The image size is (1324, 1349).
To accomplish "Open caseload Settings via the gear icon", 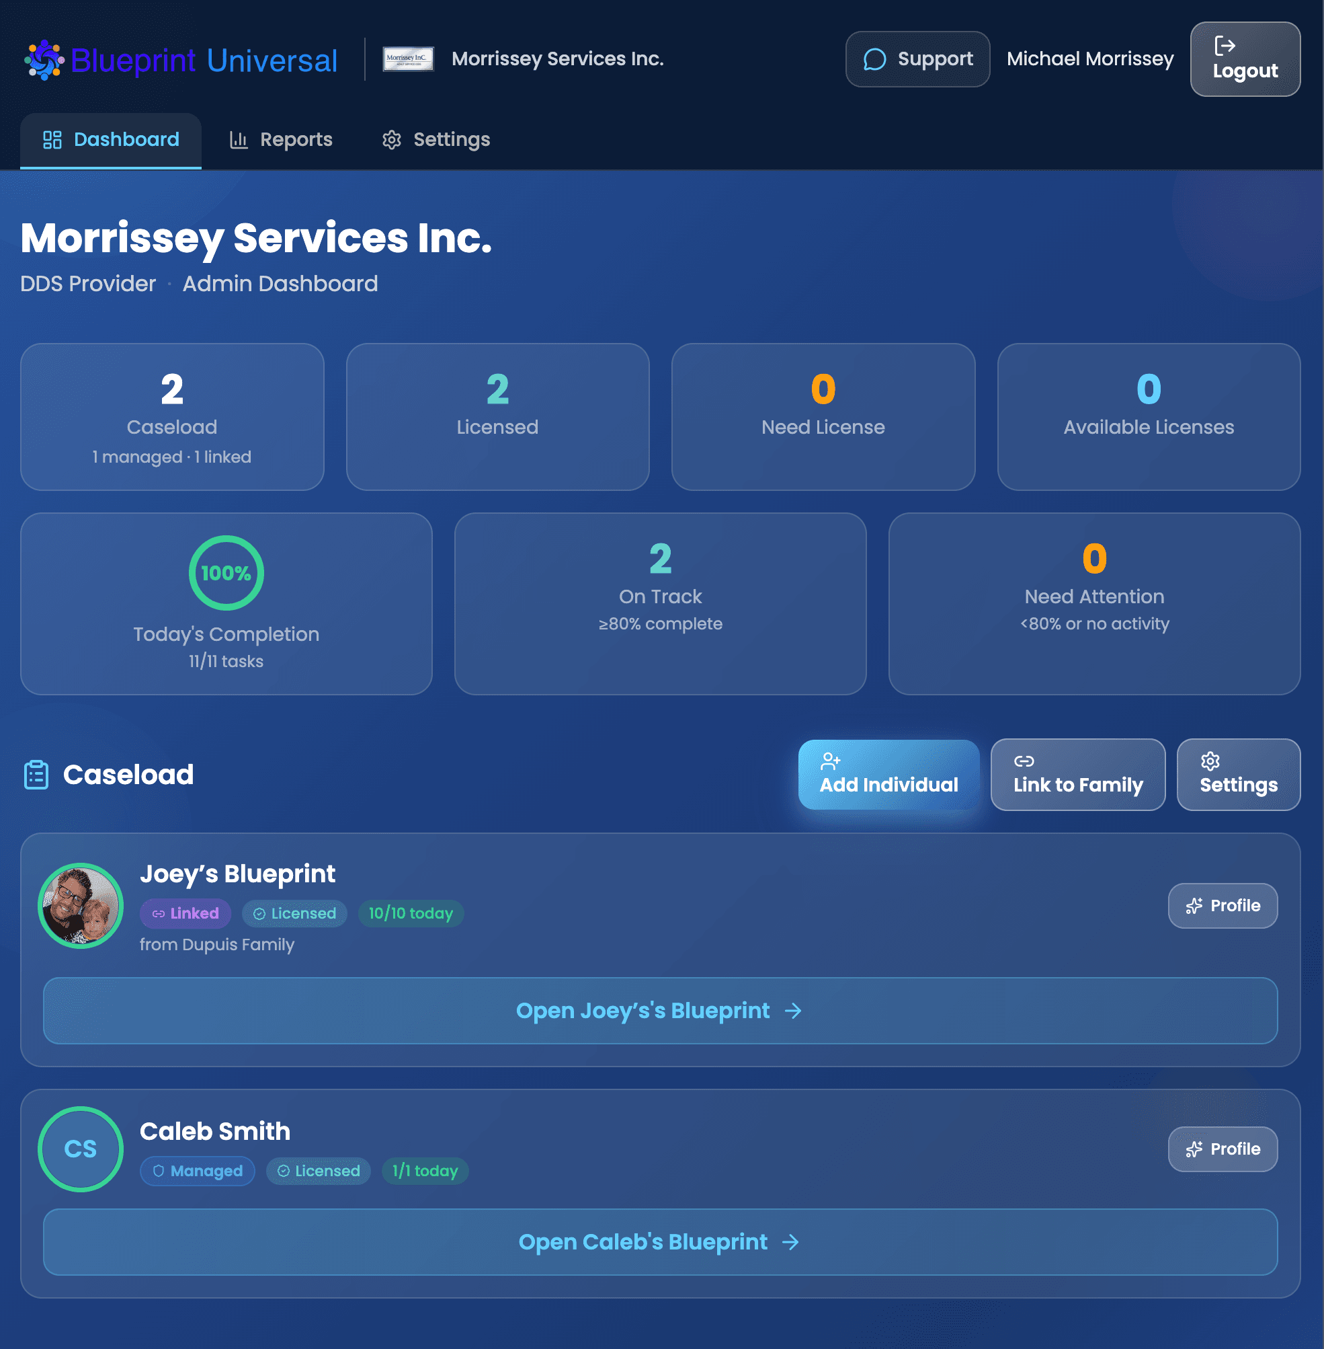I will [x=1210, y=761].
